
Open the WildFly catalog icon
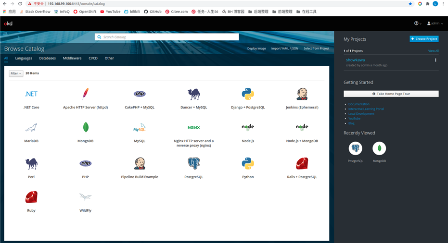pos(86,196)
